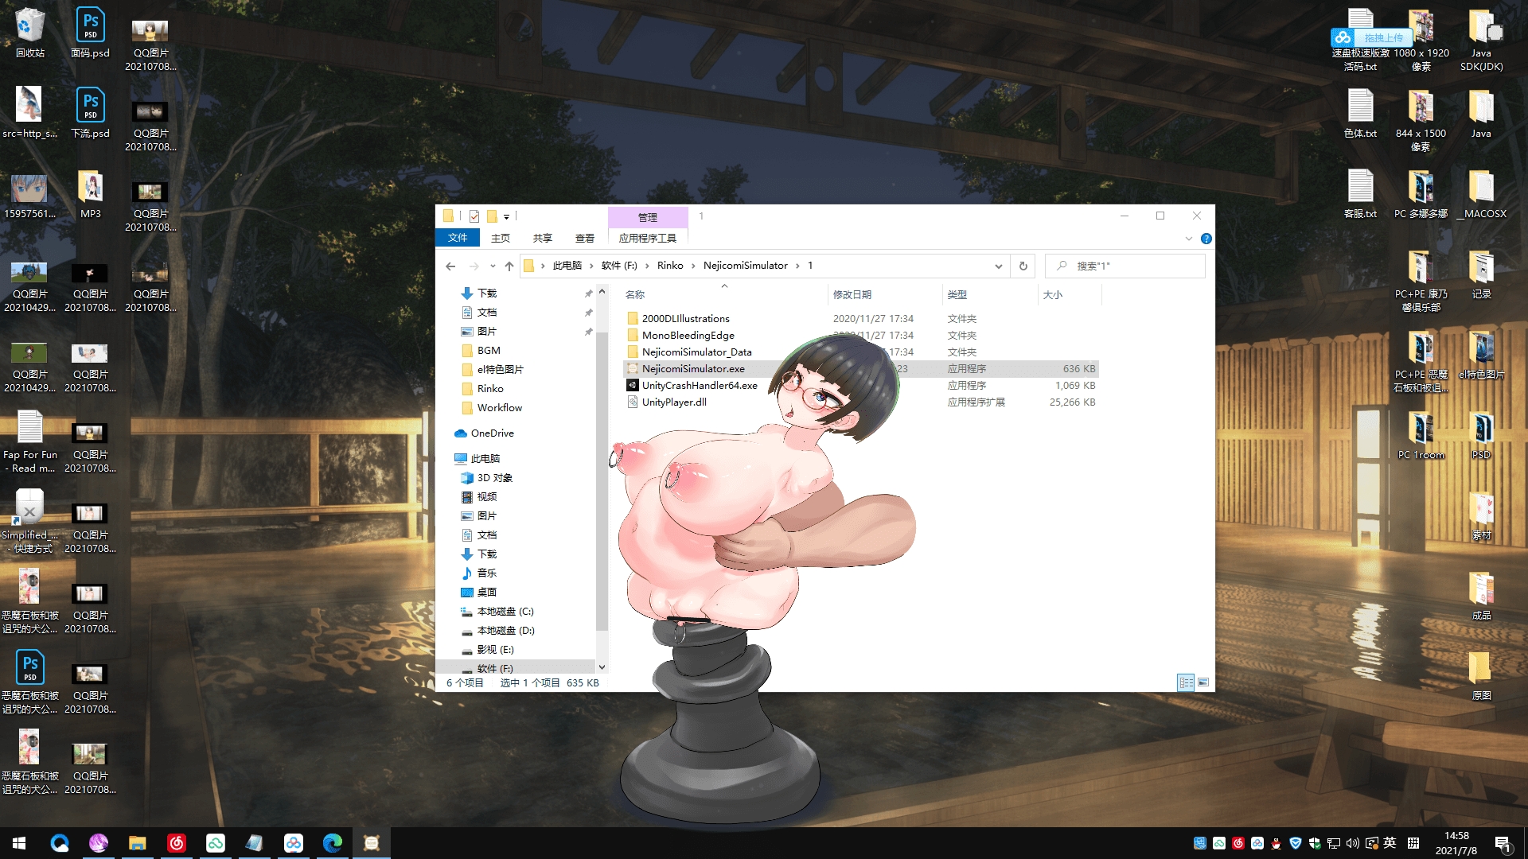Select OneDrive in navigation pane
This screenshot has height=859, width=1528.
492,433
